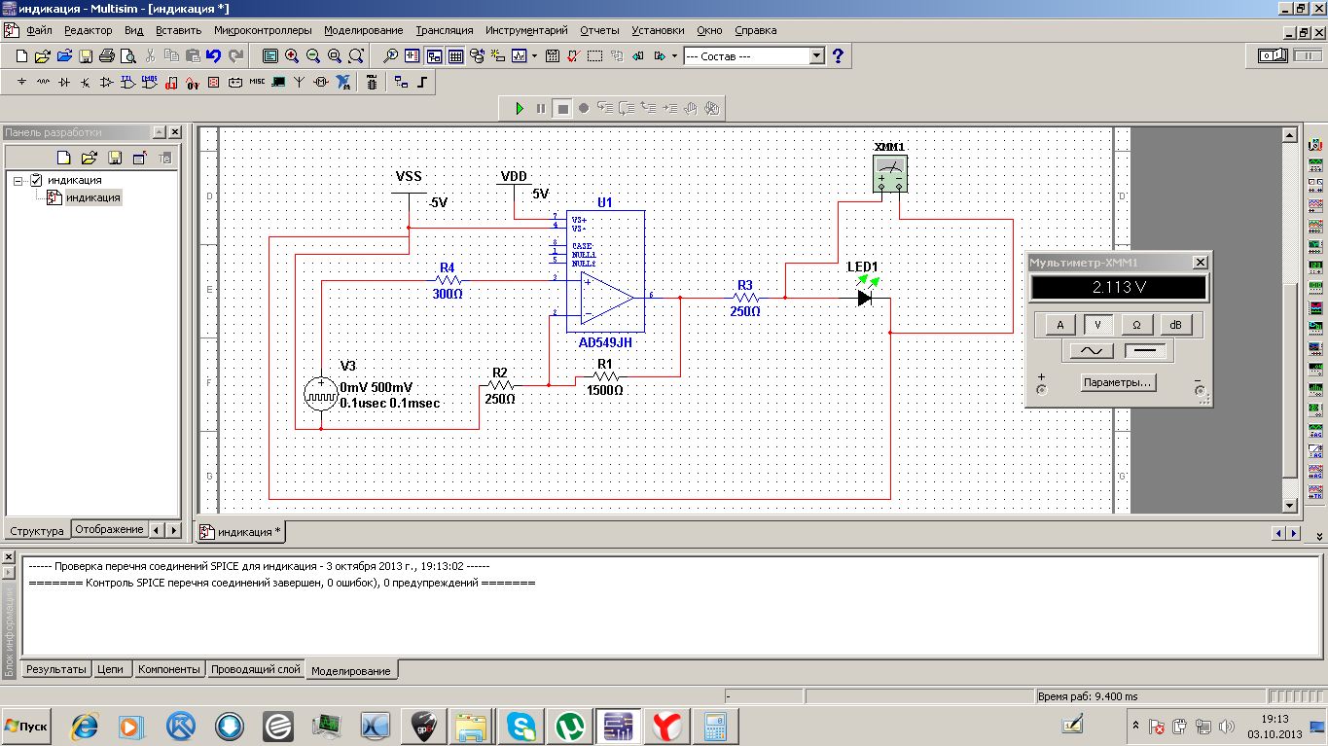Place a component from the MISC group
Screen dimensions: 1328x746
coord(257,83)
